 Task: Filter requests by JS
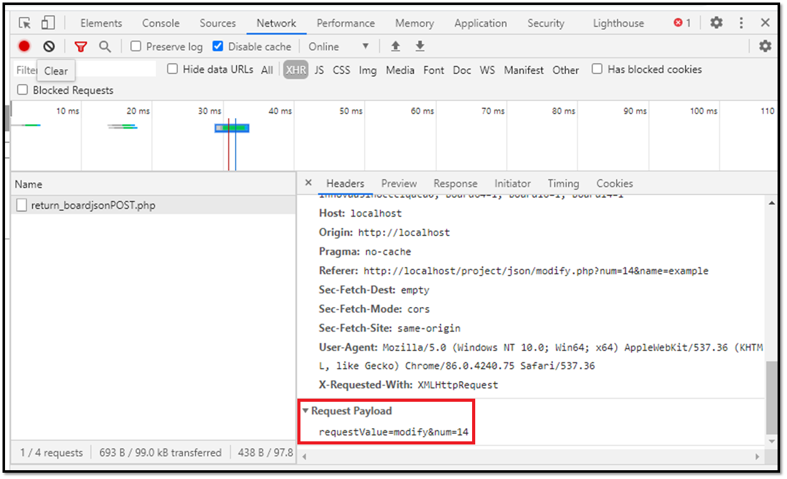[x=319, y=70]
